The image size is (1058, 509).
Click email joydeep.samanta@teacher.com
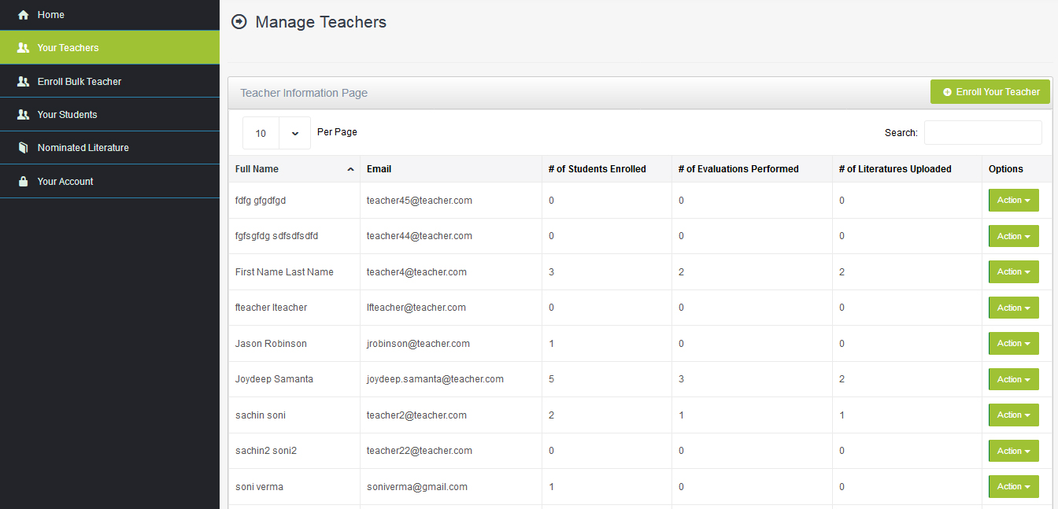pos(435,379)
